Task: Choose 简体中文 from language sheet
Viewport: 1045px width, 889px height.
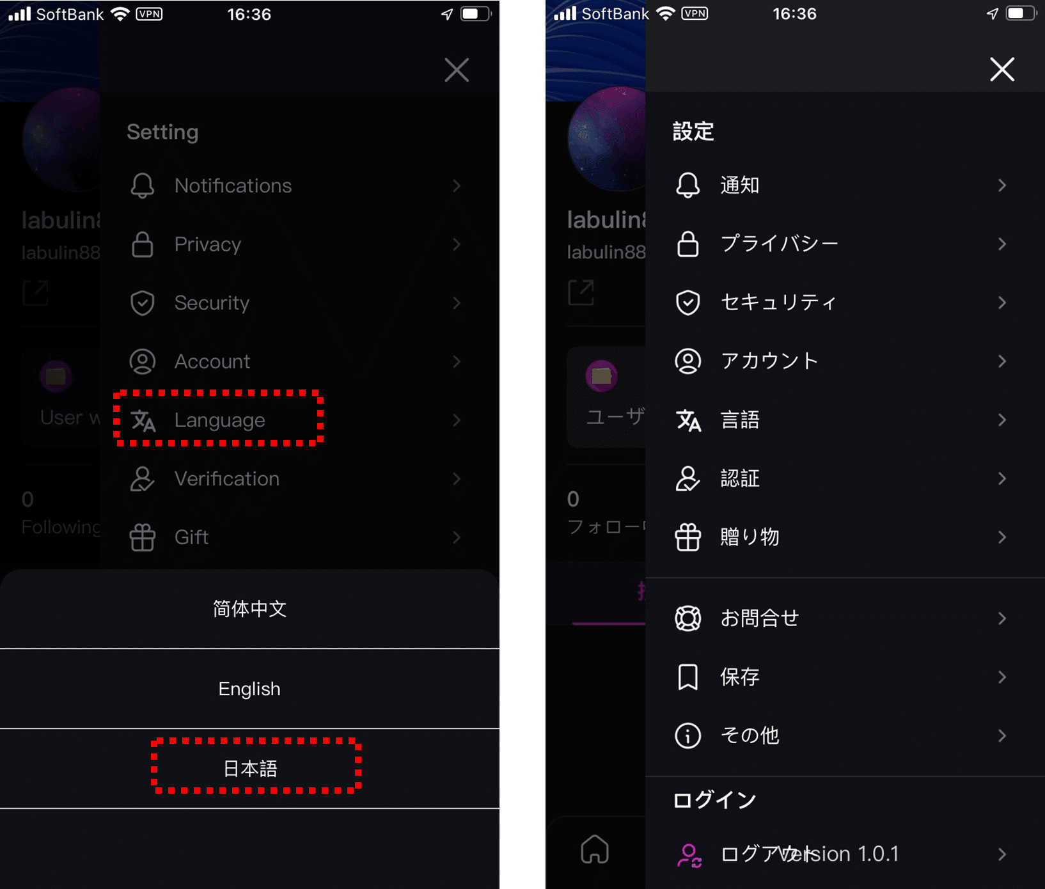Action: 249,609
